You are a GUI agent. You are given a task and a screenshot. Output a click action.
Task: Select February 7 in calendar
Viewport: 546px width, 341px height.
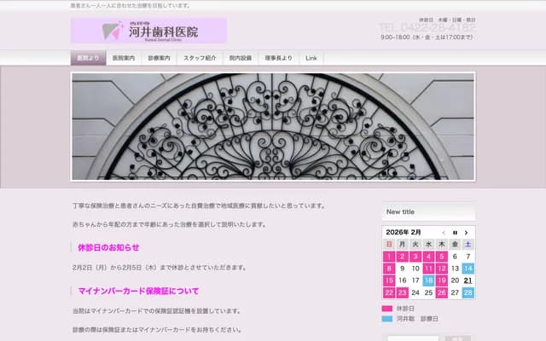[x=468, y=257]
